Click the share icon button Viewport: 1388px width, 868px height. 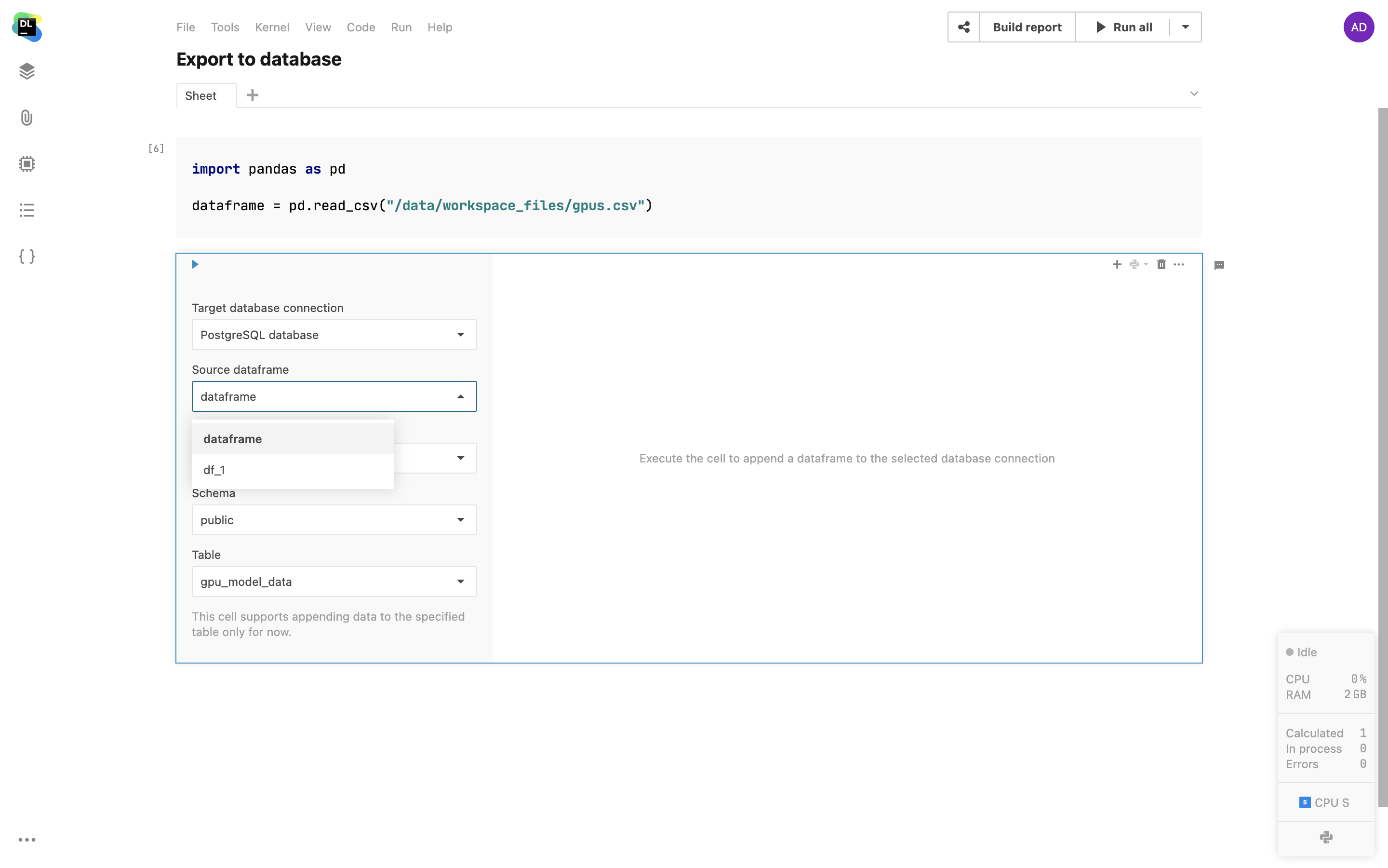click(963, 27)
